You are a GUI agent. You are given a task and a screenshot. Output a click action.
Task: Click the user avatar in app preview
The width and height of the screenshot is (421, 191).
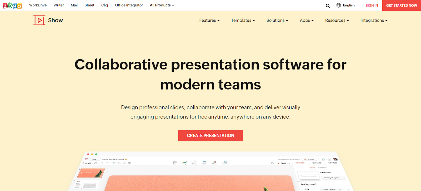click(335, 159)
